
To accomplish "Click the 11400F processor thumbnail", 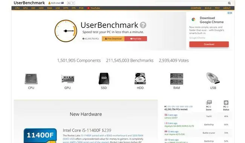I will tap(40, 135).
